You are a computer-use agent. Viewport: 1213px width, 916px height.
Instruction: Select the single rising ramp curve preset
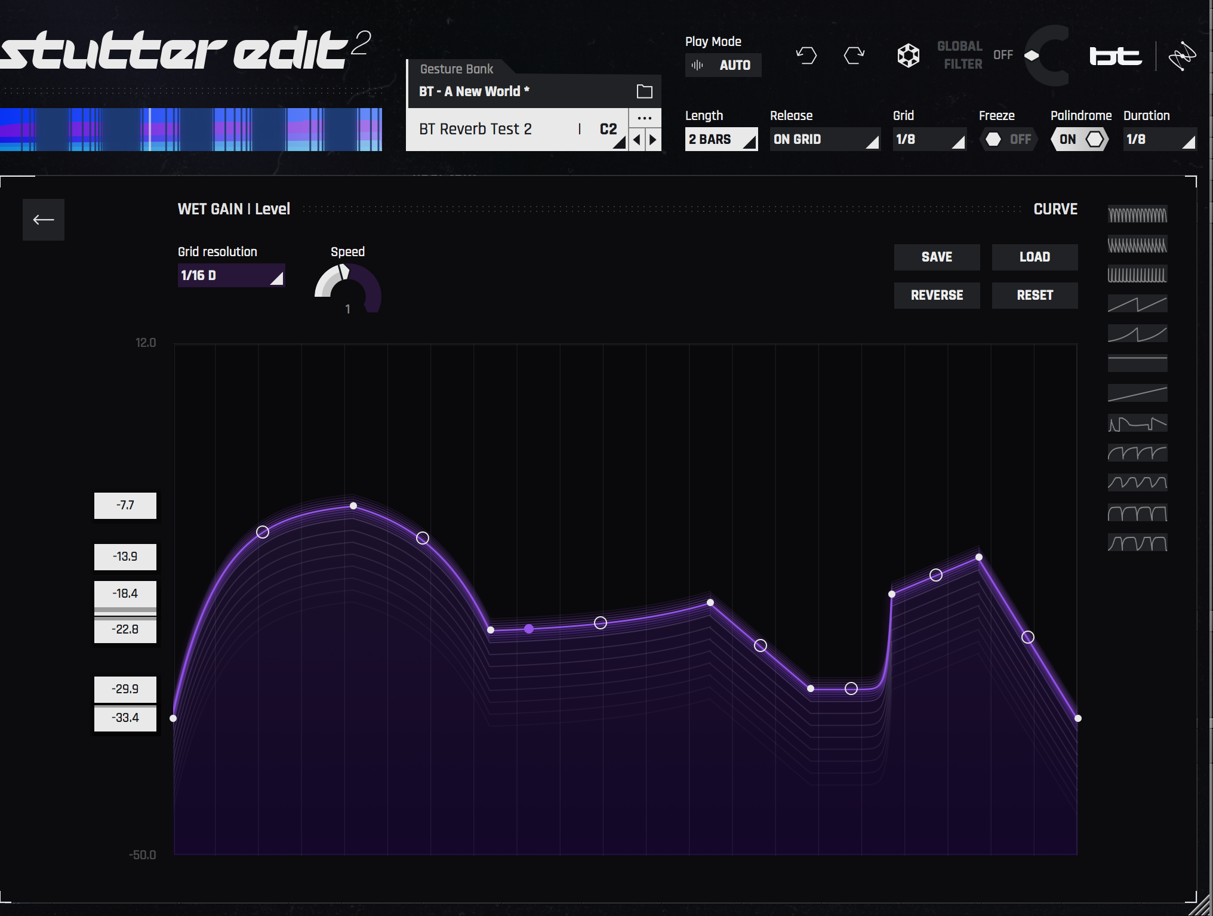(1137, 394)
